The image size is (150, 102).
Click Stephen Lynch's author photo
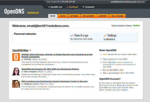[x=16, y=84]
